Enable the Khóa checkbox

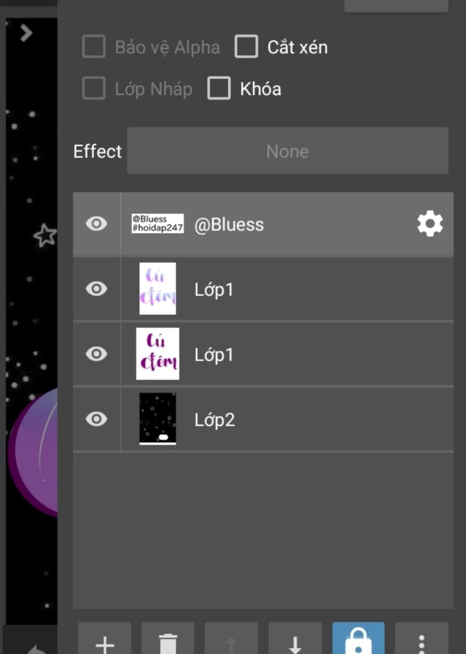coord(219,88)
